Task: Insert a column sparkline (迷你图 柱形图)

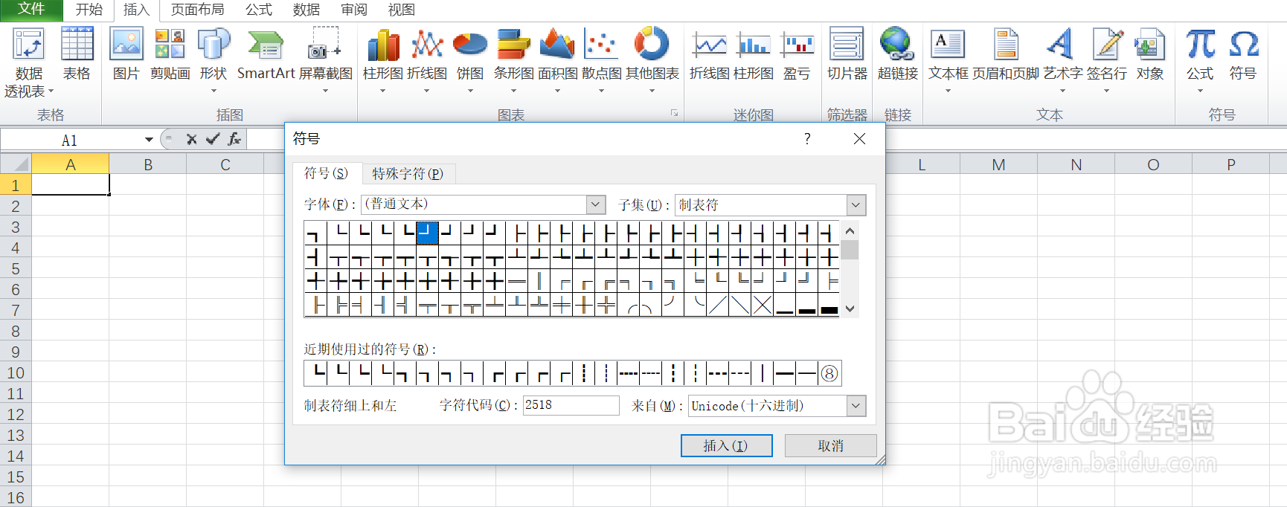Action: (754, 54)
